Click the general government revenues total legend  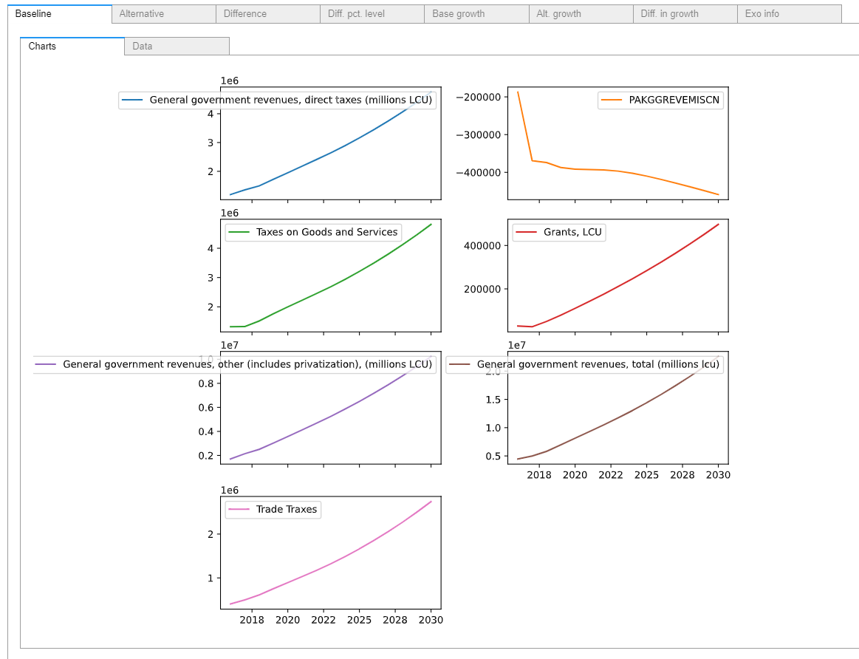[598, 364]
